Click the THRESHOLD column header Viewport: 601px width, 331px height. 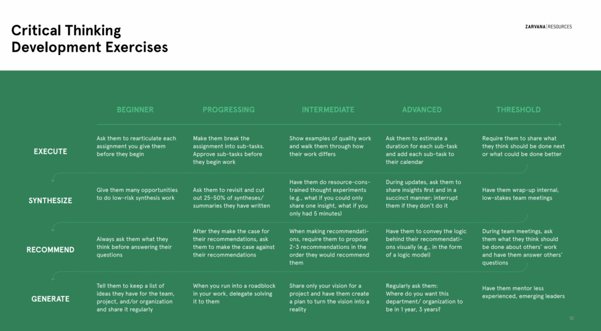point(518,110)
